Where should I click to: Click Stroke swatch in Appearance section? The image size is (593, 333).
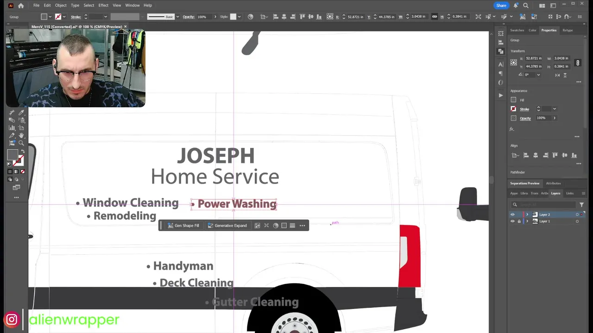coord(513,109)
